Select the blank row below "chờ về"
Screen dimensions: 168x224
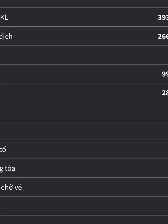point(84,206)
